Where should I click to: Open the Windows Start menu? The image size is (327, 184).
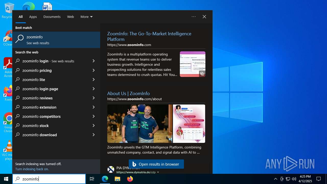[6, 179]
